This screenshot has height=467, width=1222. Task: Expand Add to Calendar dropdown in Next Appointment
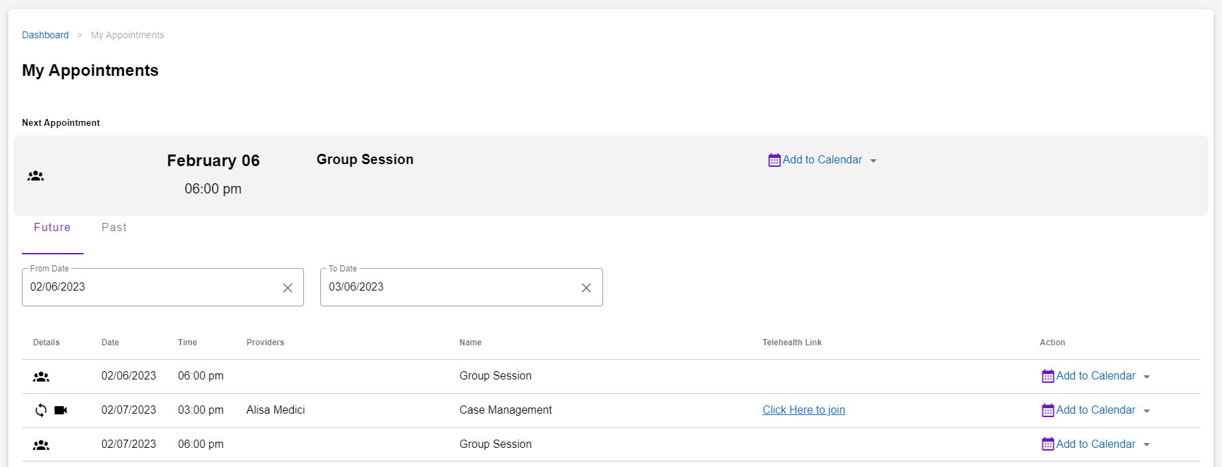tap(873, 161)
